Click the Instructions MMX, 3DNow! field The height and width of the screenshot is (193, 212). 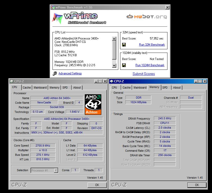coord(67,132)
